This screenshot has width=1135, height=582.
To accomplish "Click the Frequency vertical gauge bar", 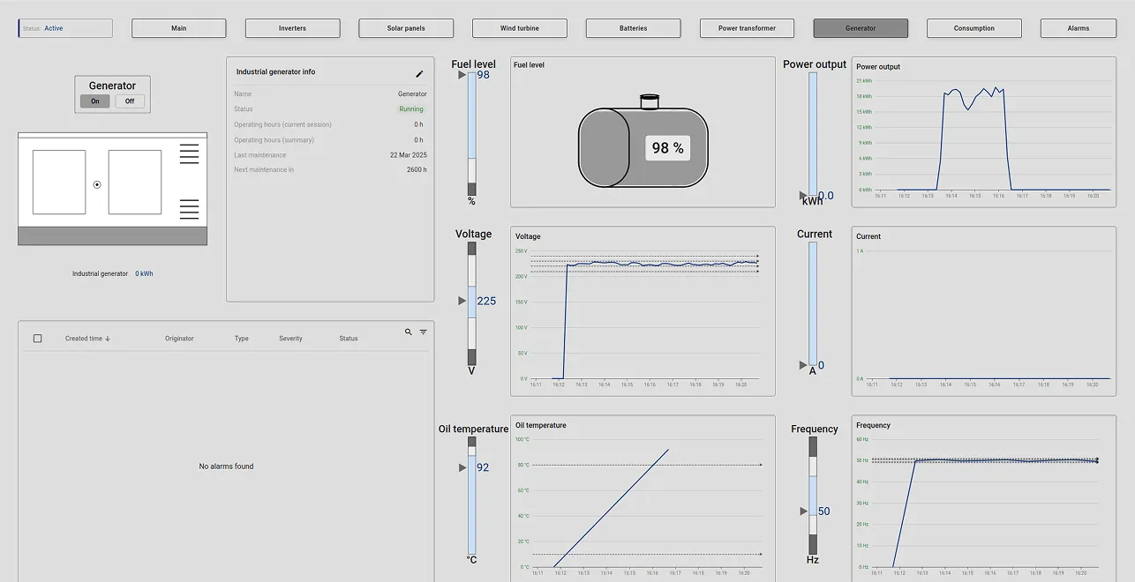I will click(x=813, y=495).
